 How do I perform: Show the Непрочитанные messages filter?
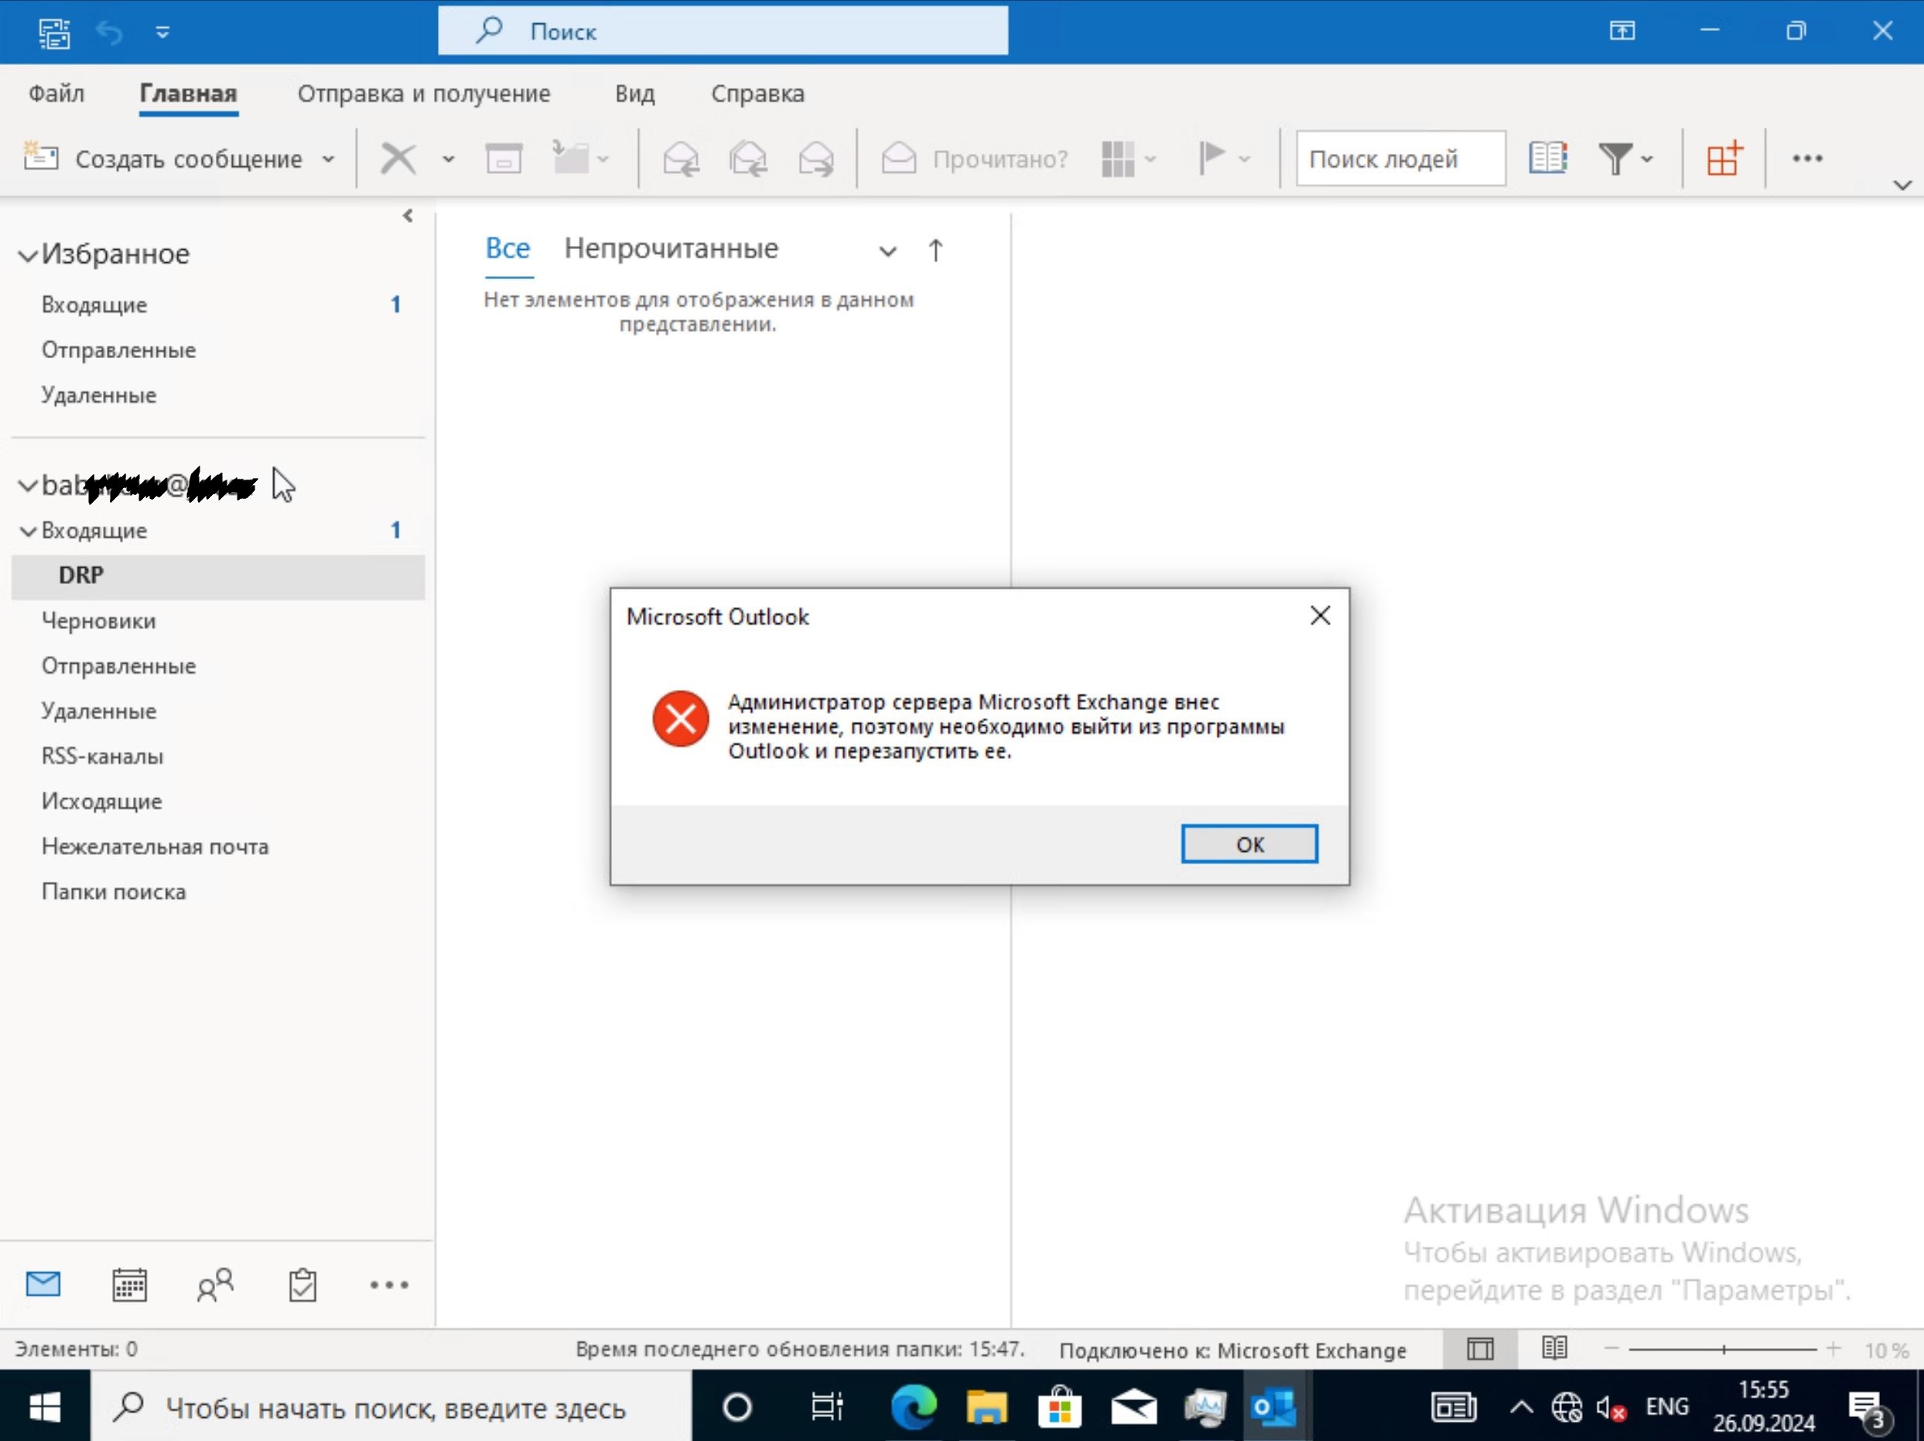671,249
